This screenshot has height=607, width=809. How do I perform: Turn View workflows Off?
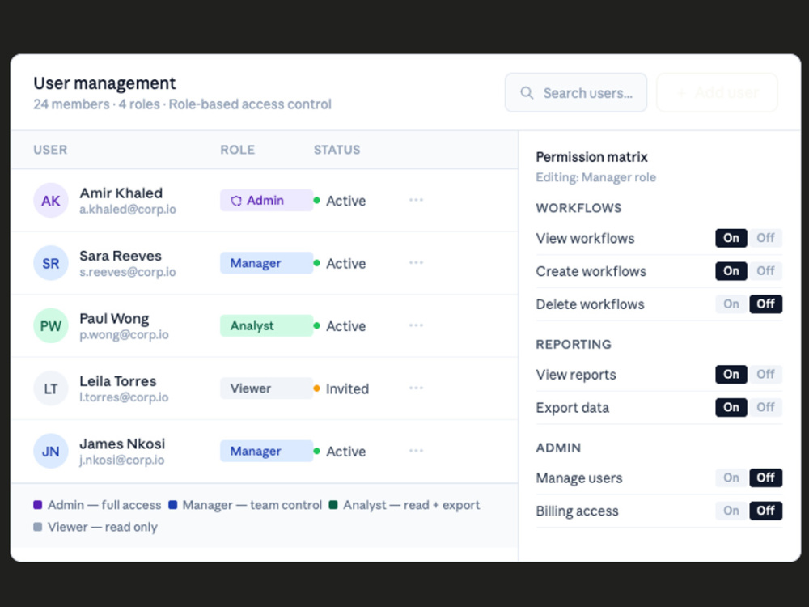click(x=765, y=238)
